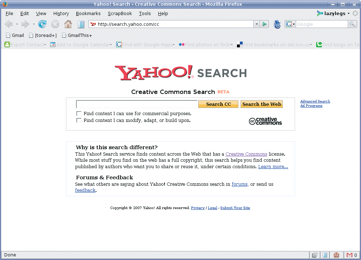Viewport: 361px width, 260px height.
Task: Click the Creative Commons logo
Action: [265, 121]
